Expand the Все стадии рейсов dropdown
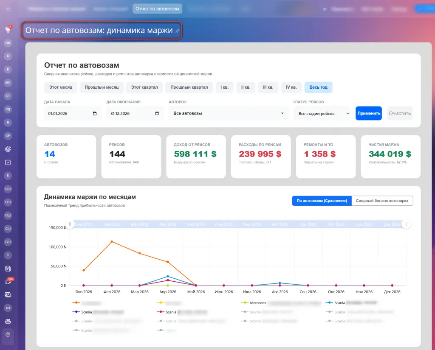This screenshot has width=435, height=350. (323, 113)
